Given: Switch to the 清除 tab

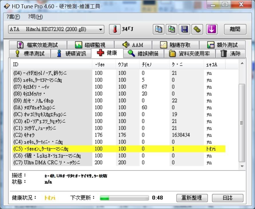Looking at the screenshot, I should pos(230,53).
